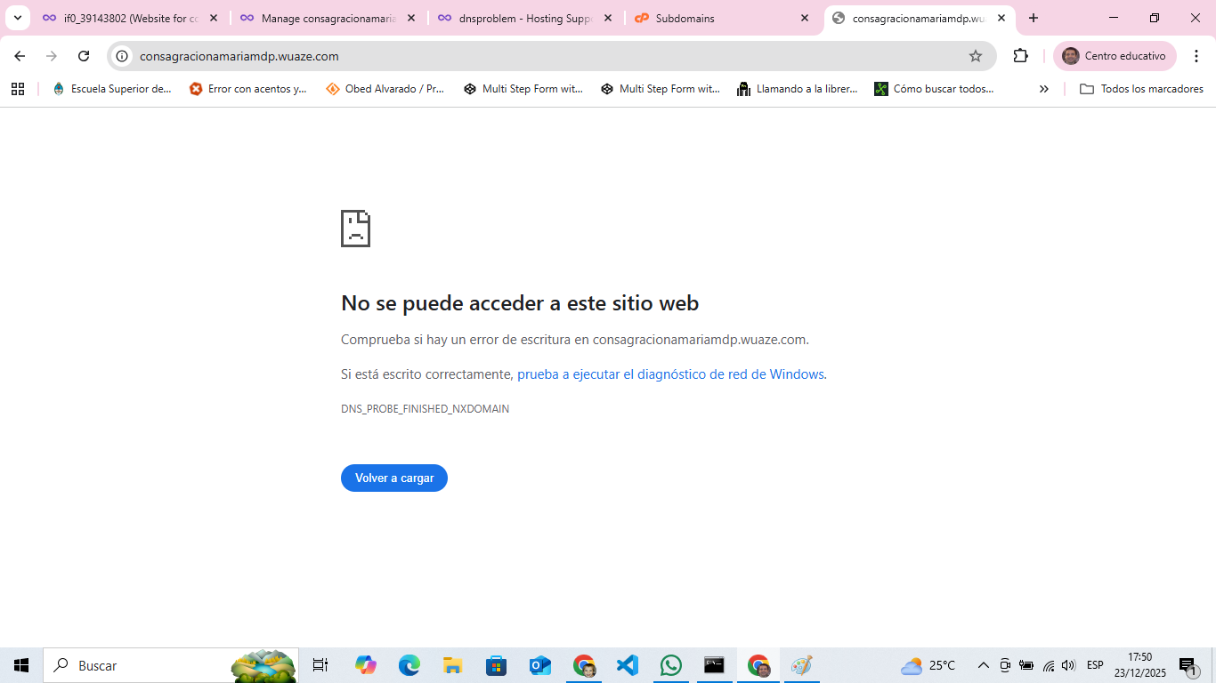The height and width of the screenshot is (683, 1216).
Task: Switch to dnsproblem Hosting Support tab
Action: (x=525, y=18)
